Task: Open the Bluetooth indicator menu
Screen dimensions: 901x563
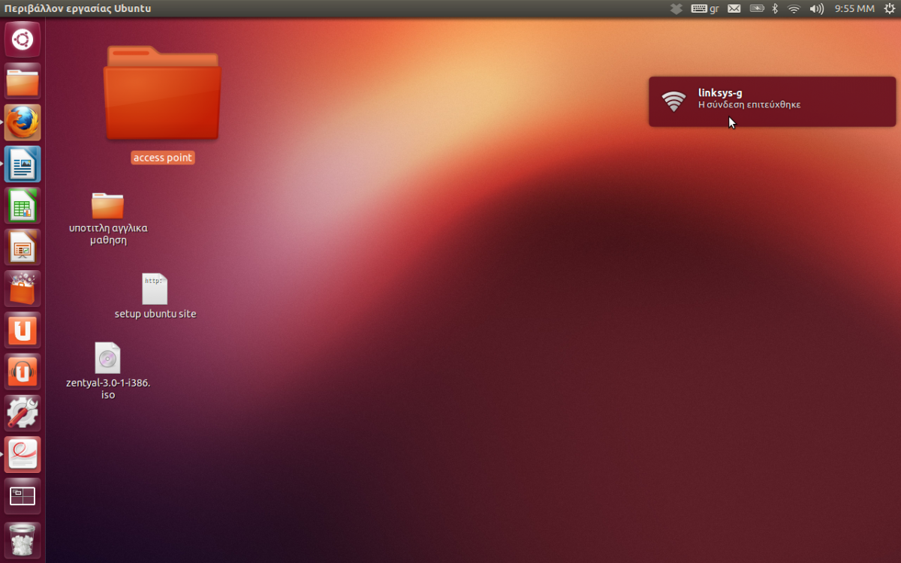Action: [x=776, y=8]
